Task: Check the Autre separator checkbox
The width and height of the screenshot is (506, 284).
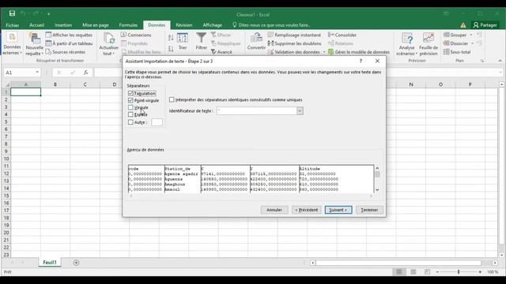Action: tap(130, 122)
